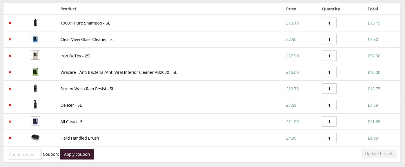Remove Screen Wash Rain Resist item

tap(10, 89)
